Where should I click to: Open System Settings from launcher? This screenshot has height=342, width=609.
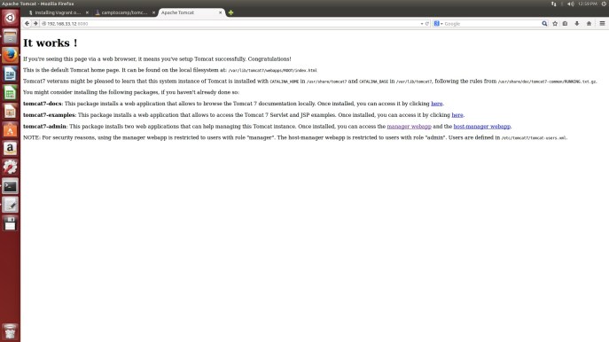point(10,167)
